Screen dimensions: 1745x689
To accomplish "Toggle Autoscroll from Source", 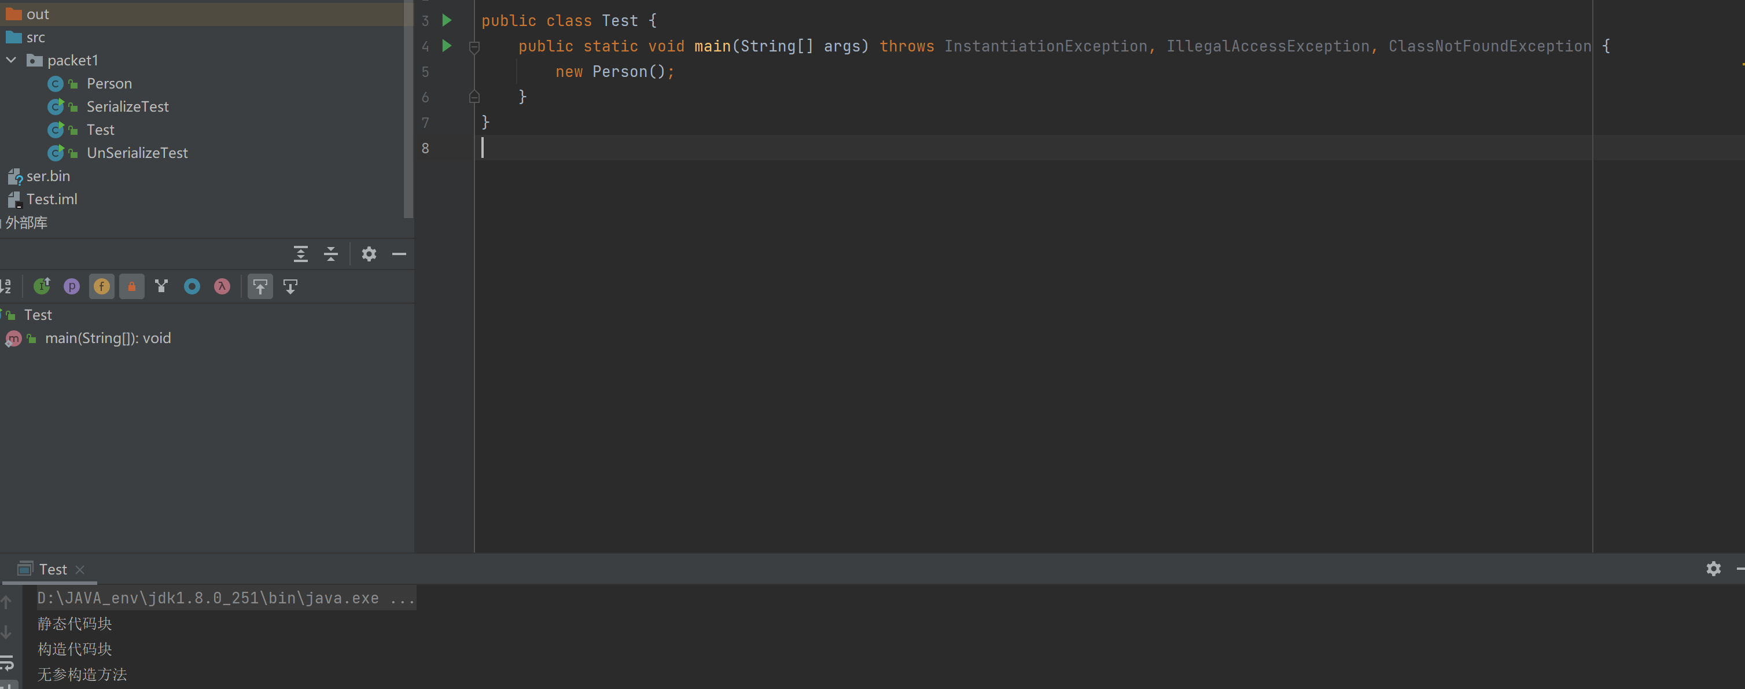I will click(290, 286).
